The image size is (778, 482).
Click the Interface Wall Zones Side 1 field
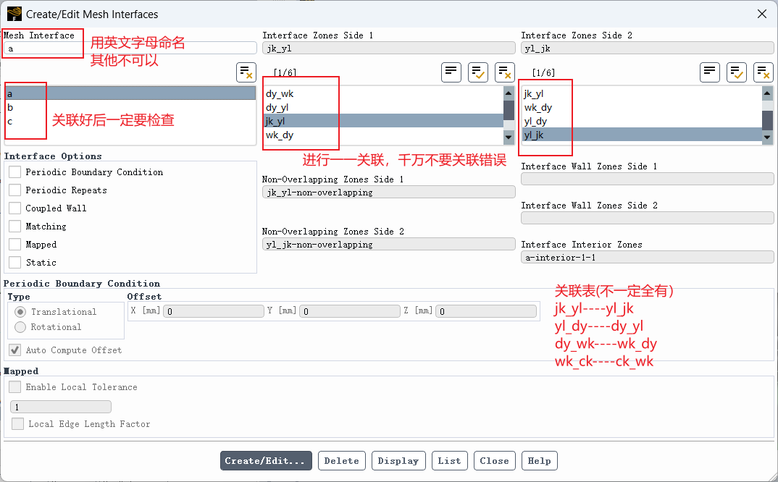[648, 179]
